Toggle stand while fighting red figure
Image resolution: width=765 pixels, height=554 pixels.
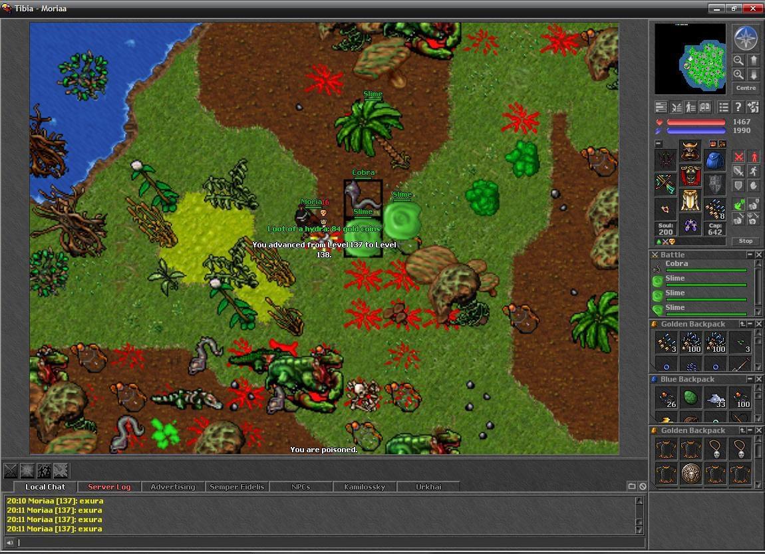[x=754, y=156]
